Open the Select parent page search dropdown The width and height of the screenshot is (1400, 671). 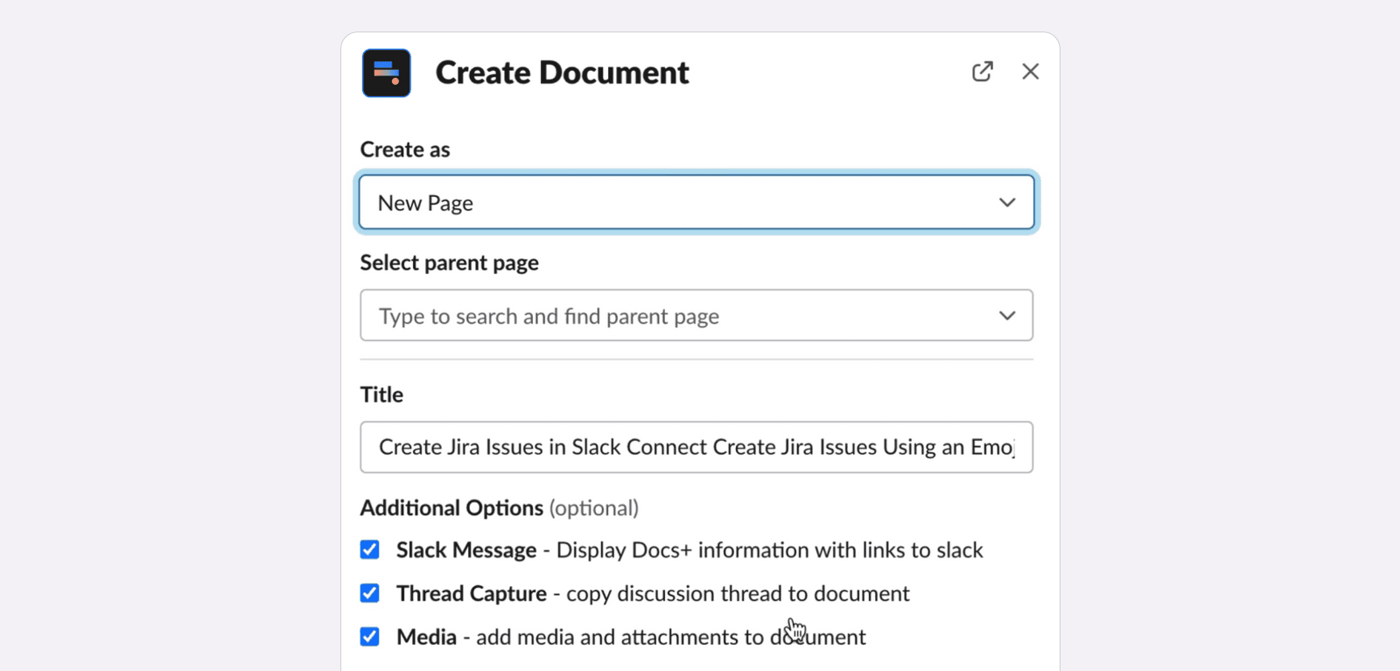coord(696,316)
